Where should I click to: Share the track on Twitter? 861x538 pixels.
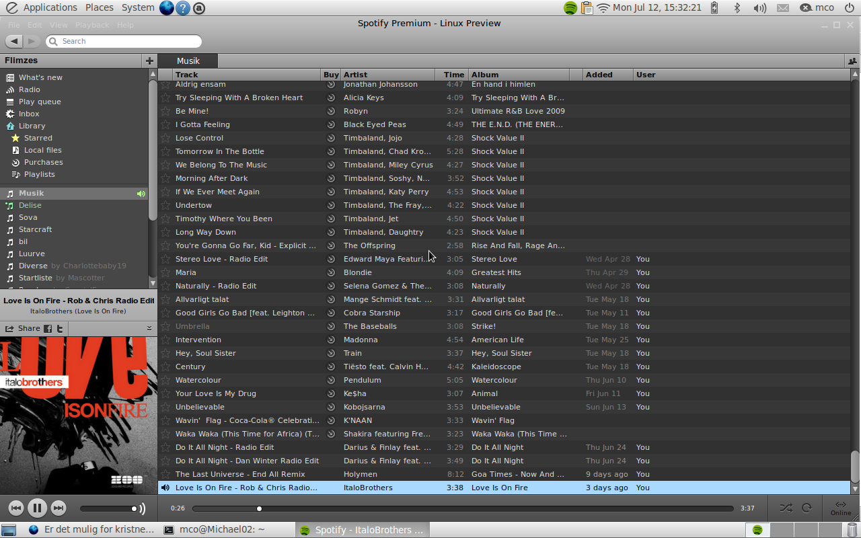[x=60, y=328]
